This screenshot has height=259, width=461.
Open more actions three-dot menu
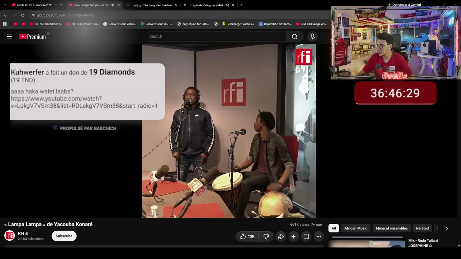coord(319,236)
